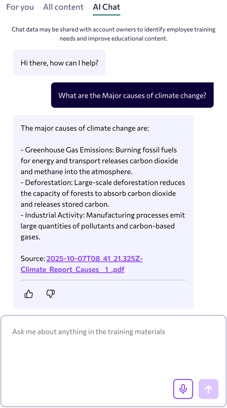The height and width of the screenshot is (408, 227).
Task: Activate the microphone voice input button
Action: coord(183,389)
